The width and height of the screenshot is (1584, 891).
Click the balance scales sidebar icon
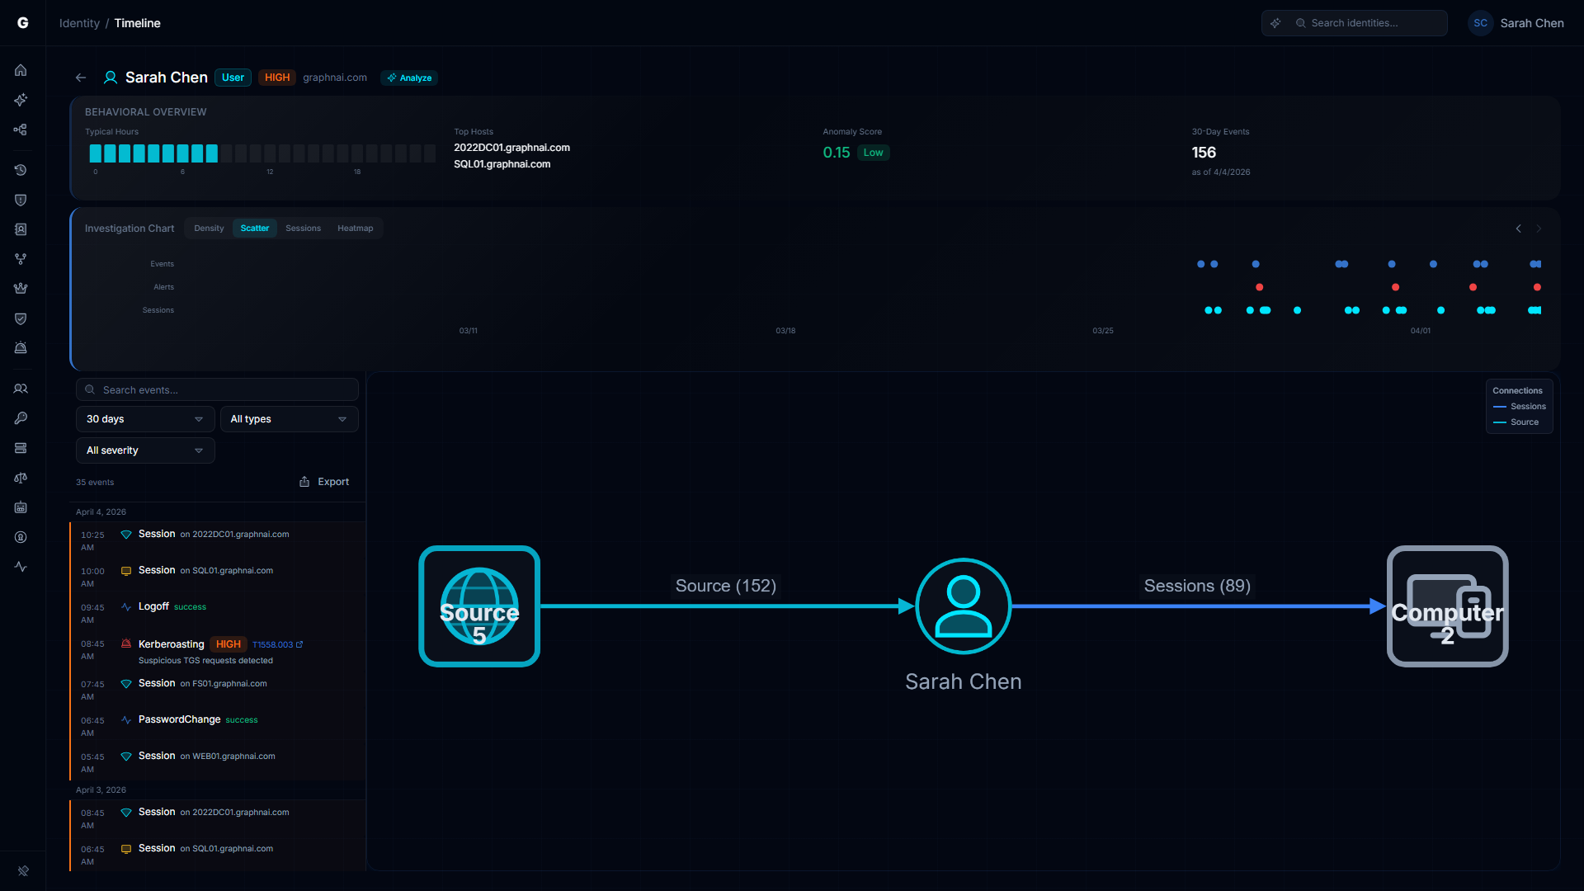coord(21,478)
